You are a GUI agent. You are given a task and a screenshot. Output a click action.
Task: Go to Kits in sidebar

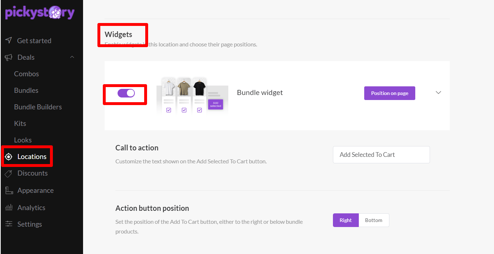20,123
